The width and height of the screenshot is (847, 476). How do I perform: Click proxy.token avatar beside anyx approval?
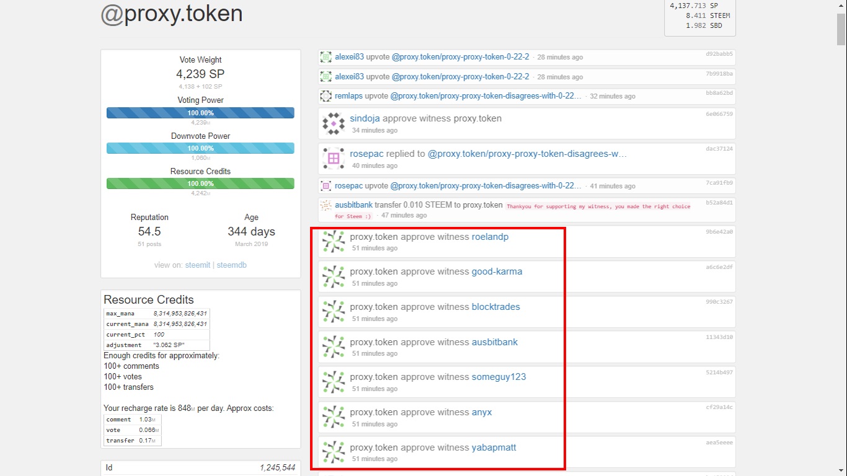pyautogui.click(x=334, y=418)
